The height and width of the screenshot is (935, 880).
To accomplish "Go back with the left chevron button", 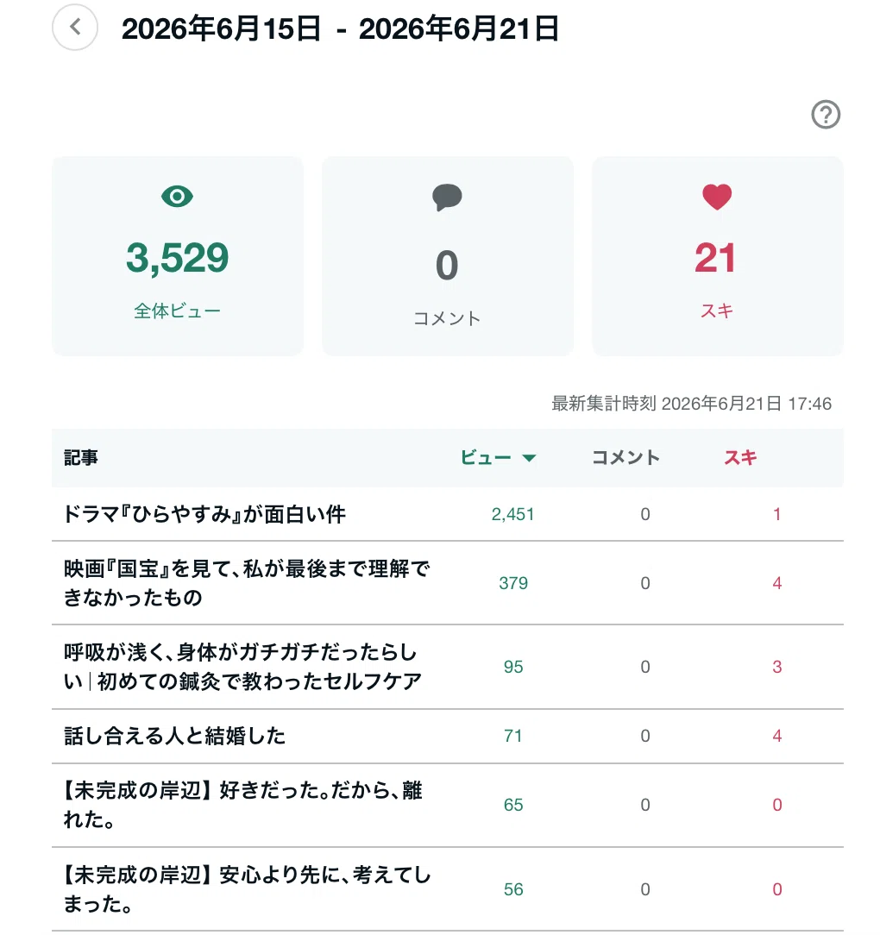I will tap(75, 28).
